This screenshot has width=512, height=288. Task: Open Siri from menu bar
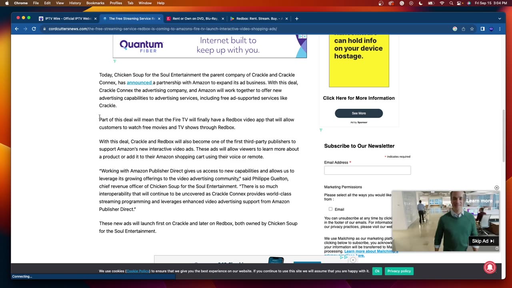[x=469, y=3]
